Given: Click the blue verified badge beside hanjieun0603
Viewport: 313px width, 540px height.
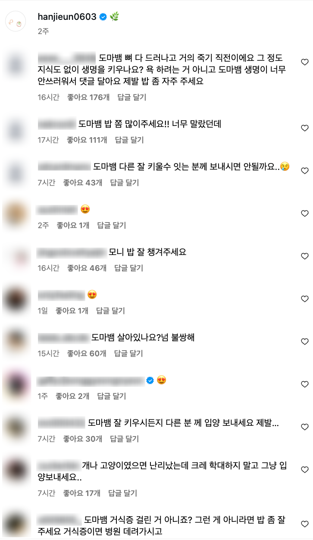Looking at the screenshot, I should coord(103,17).
